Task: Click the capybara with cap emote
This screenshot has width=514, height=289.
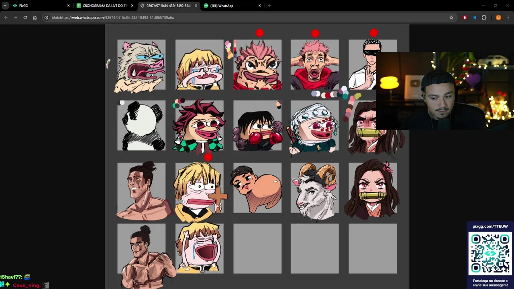Action: point(257,188)
